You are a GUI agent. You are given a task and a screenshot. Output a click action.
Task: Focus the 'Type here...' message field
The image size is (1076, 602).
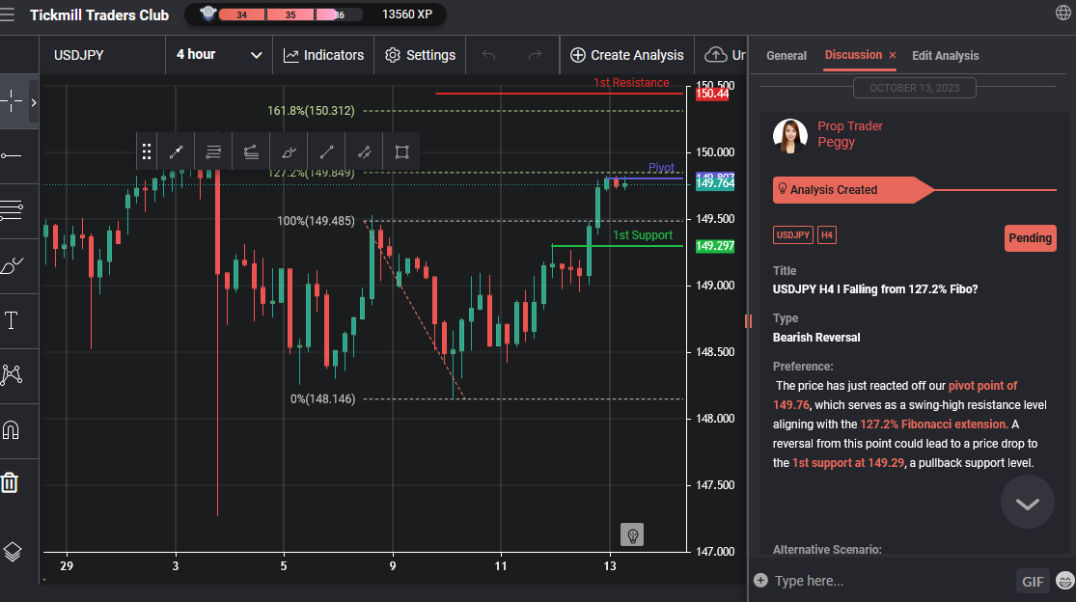pos(892,581)
